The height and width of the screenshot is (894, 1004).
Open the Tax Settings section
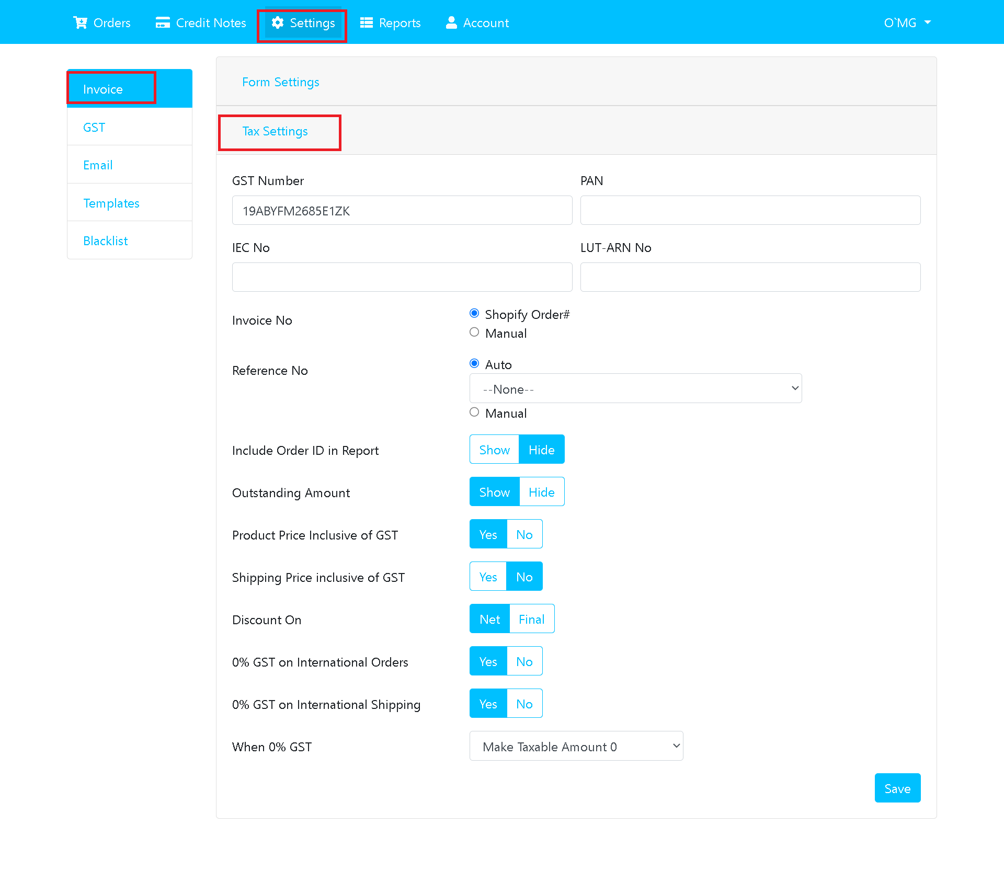[x=275, y=131]
